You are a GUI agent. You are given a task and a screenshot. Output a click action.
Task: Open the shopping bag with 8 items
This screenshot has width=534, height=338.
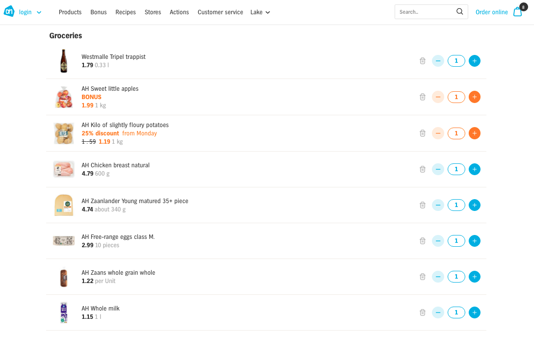tap(518, 12)
